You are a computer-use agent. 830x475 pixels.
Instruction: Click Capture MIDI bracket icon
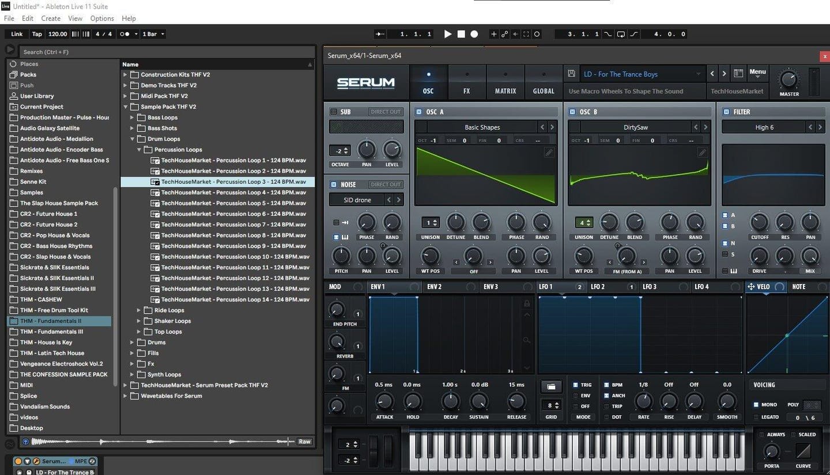[526, 34]
